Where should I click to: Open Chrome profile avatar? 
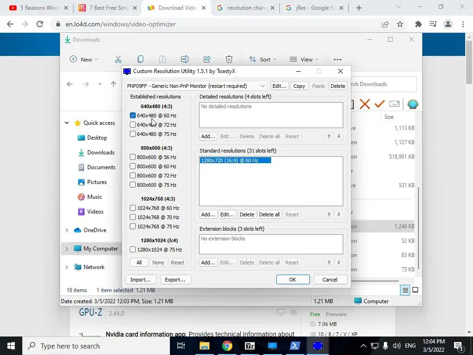coord(448,24)
